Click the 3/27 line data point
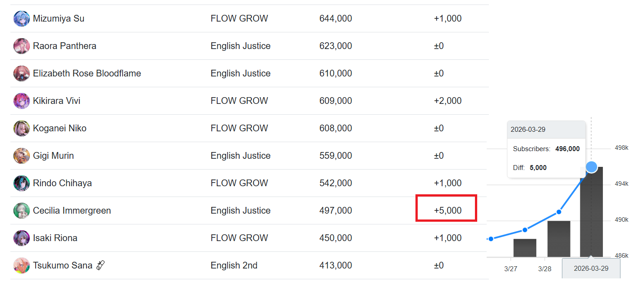The image size is (634, 282). 525,230
